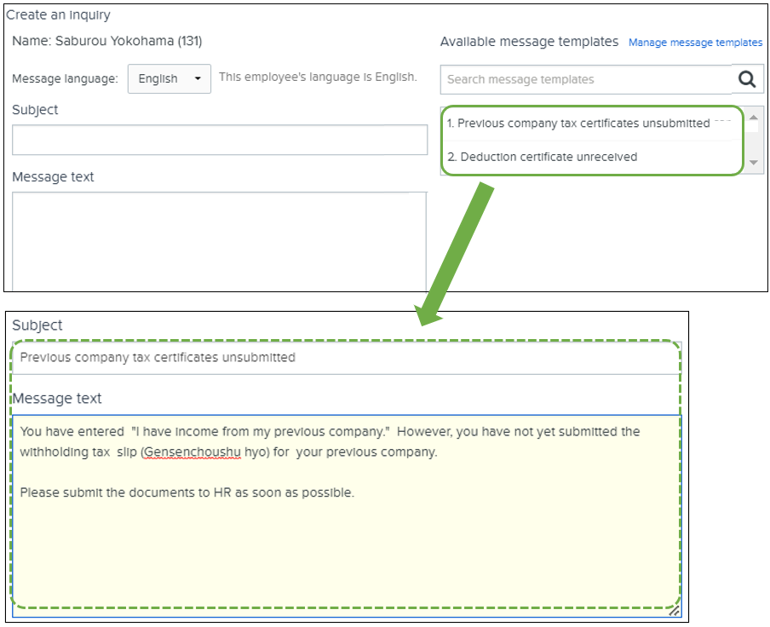Open the Message language dropdown set to English
Image resolution: width=770 pixels, height=627 pixels.
pos(169,79)
